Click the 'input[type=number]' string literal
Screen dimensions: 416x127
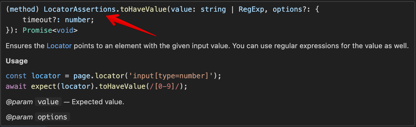(x=173, y=76)
